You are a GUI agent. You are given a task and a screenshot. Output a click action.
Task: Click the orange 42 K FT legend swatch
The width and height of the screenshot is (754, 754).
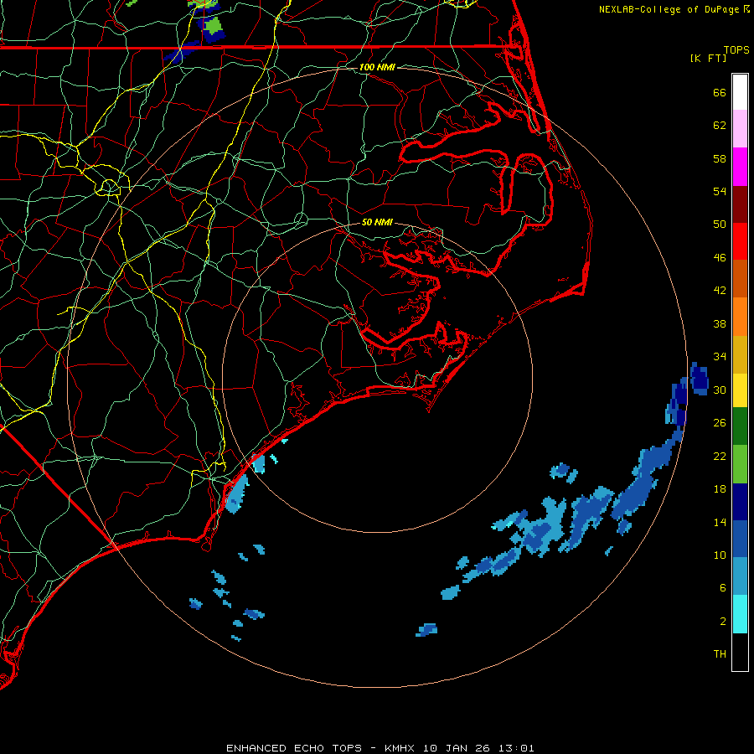(740, 317)
